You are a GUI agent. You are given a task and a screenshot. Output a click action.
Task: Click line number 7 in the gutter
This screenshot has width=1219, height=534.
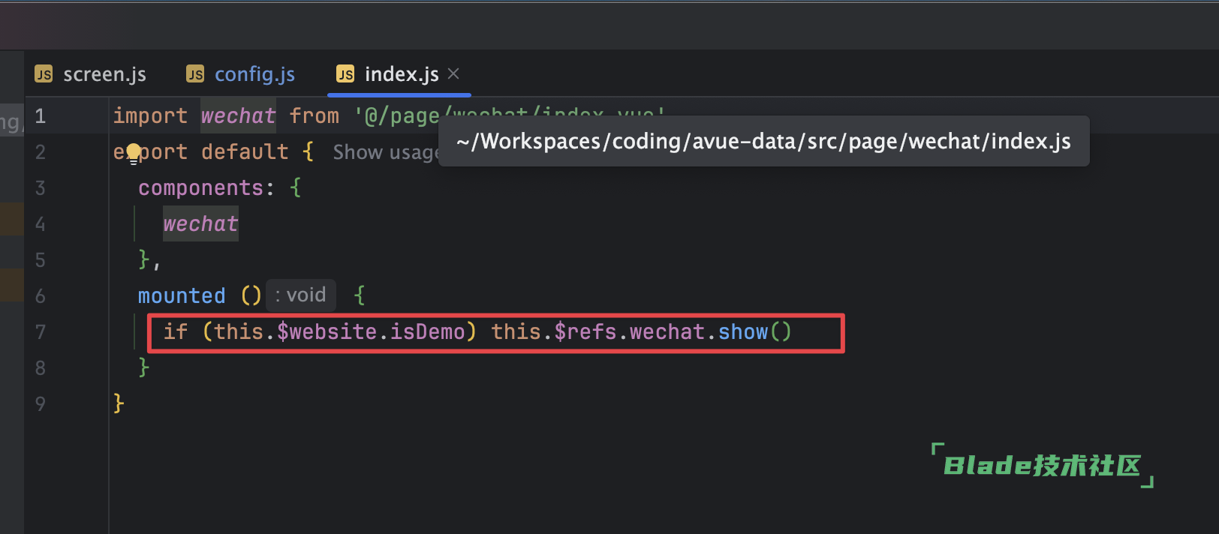click(x=41, y=331)
